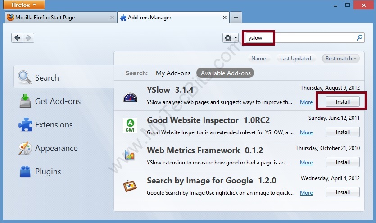Open the Search category in sidebar
Viewport: 376px width, 223px height.
point(63,77)
